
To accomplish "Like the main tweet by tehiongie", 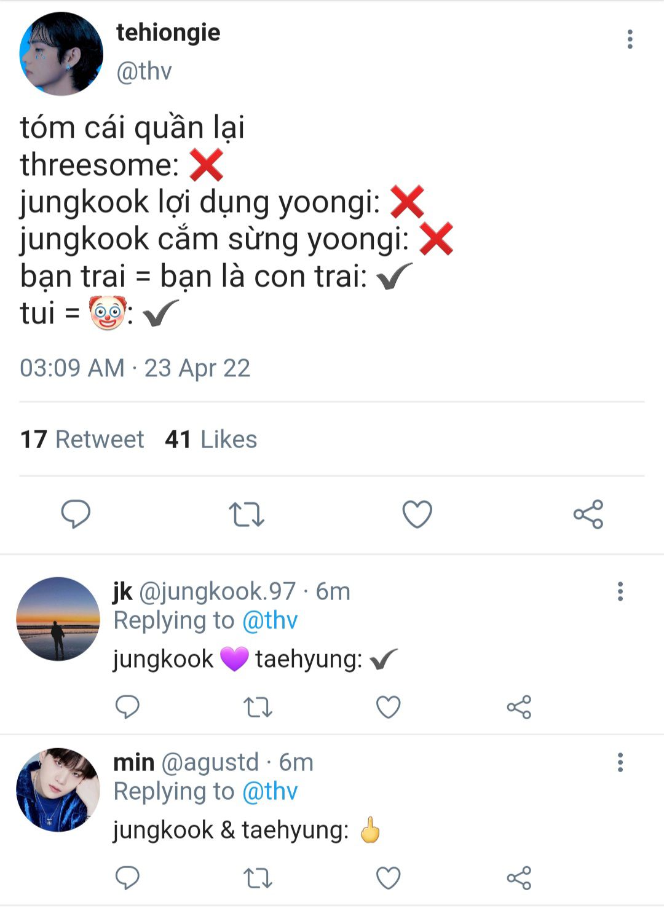I will [417, 514].
